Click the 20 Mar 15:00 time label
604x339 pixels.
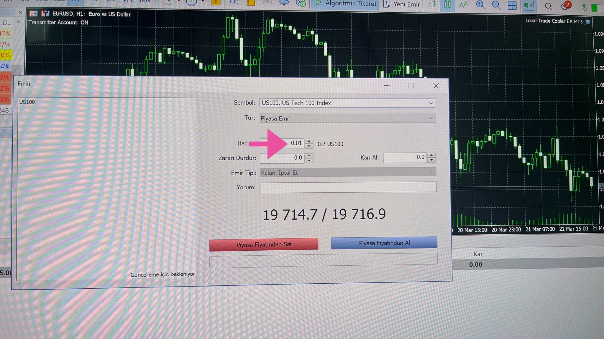[x=472, y=230]
